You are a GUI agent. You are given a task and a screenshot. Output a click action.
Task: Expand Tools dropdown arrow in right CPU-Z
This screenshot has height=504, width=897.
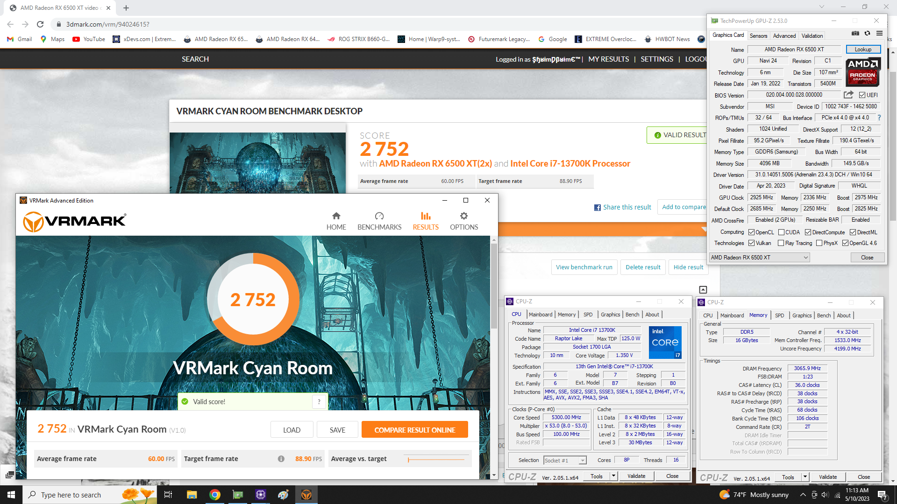[805, 477]
